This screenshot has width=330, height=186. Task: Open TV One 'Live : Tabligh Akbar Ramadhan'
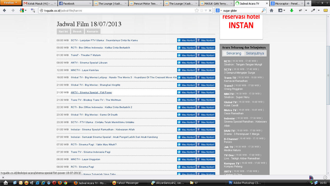[242, 158]
